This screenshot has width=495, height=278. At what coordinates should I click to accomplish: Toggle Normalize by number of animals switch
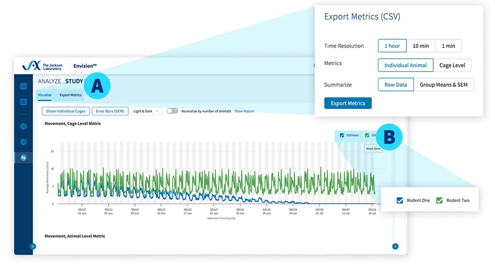(172, 111)
